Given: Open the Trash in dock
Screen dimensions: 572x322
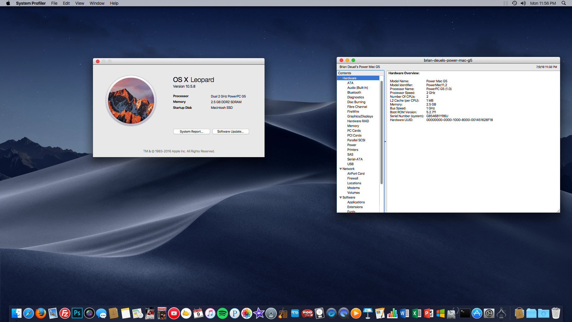Looking at the screenshot, I should pyautogui.click(x=556, y=313).
